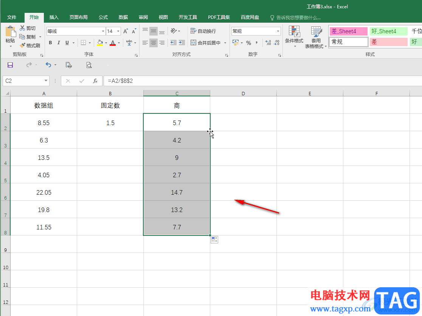The width and height of the screenshot is (422, 316).
Task: Toggle Underline formatting
Action: (67, 43)
